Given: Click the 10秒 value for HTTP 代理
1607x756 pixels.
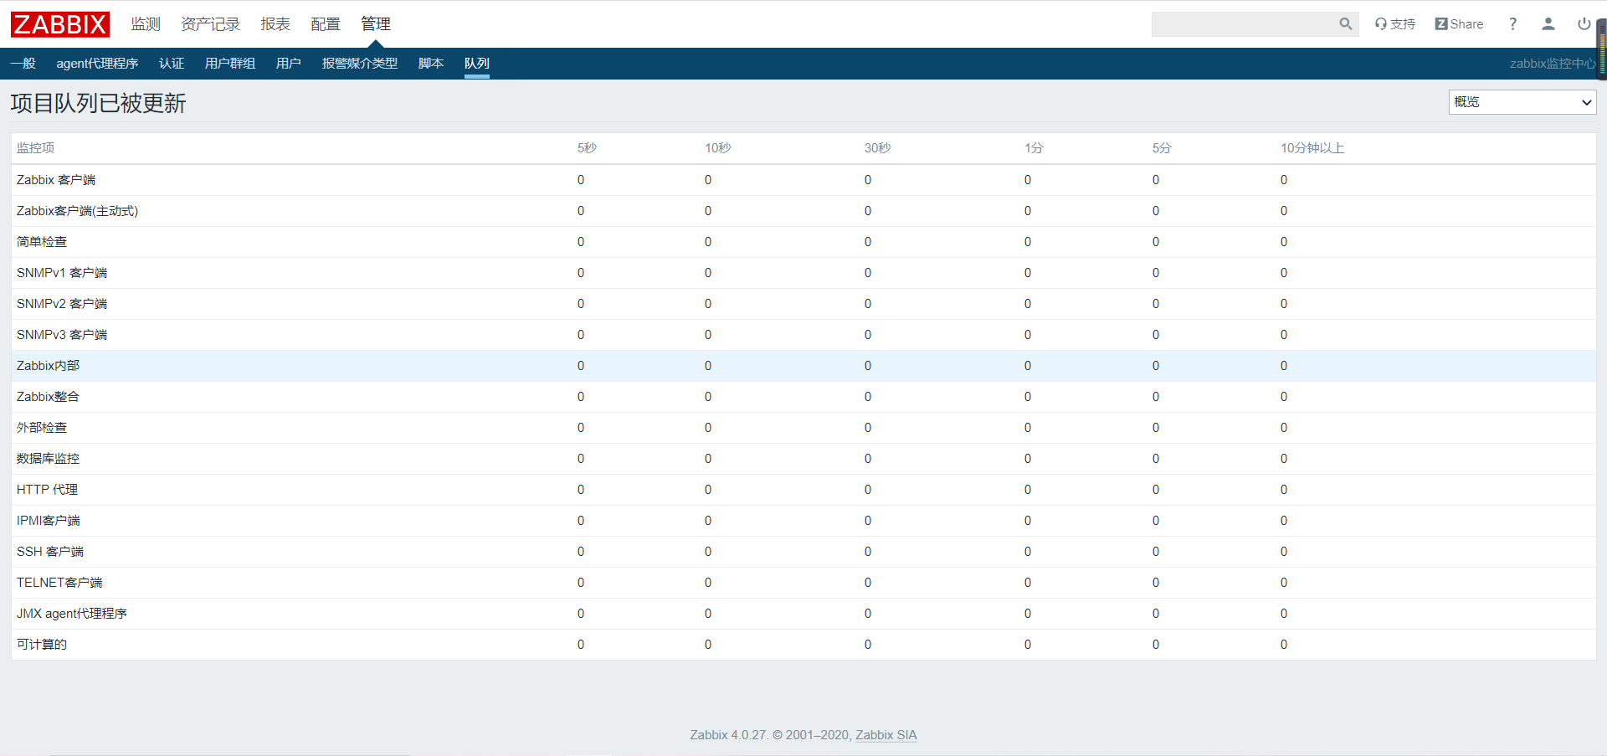Looking at the screenshot, I should (708, 490).
